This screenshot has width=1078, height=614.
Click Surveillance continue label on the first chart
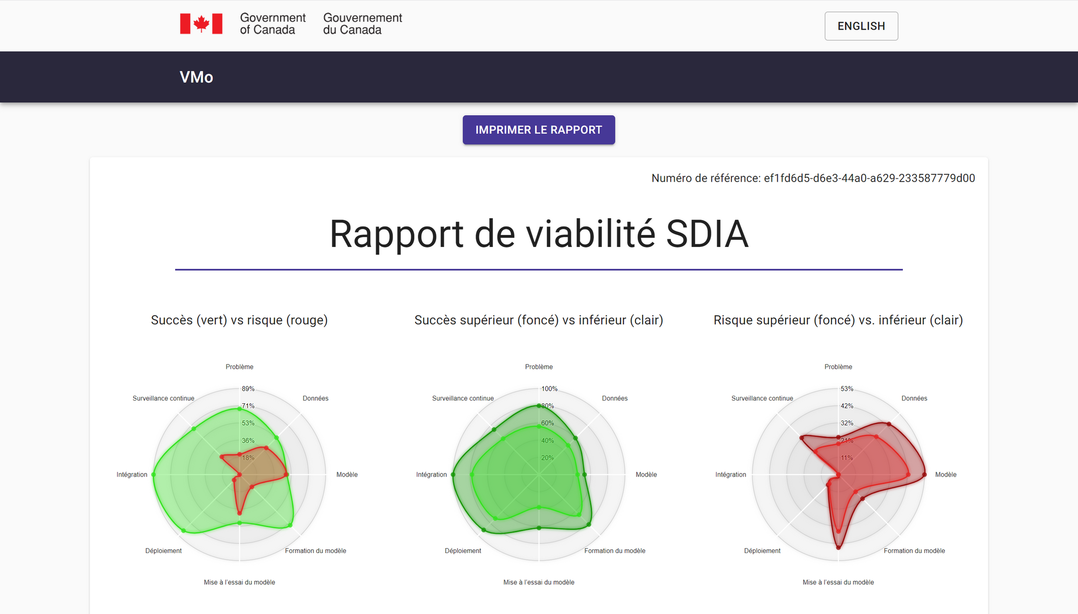click(x=163, y=398)
